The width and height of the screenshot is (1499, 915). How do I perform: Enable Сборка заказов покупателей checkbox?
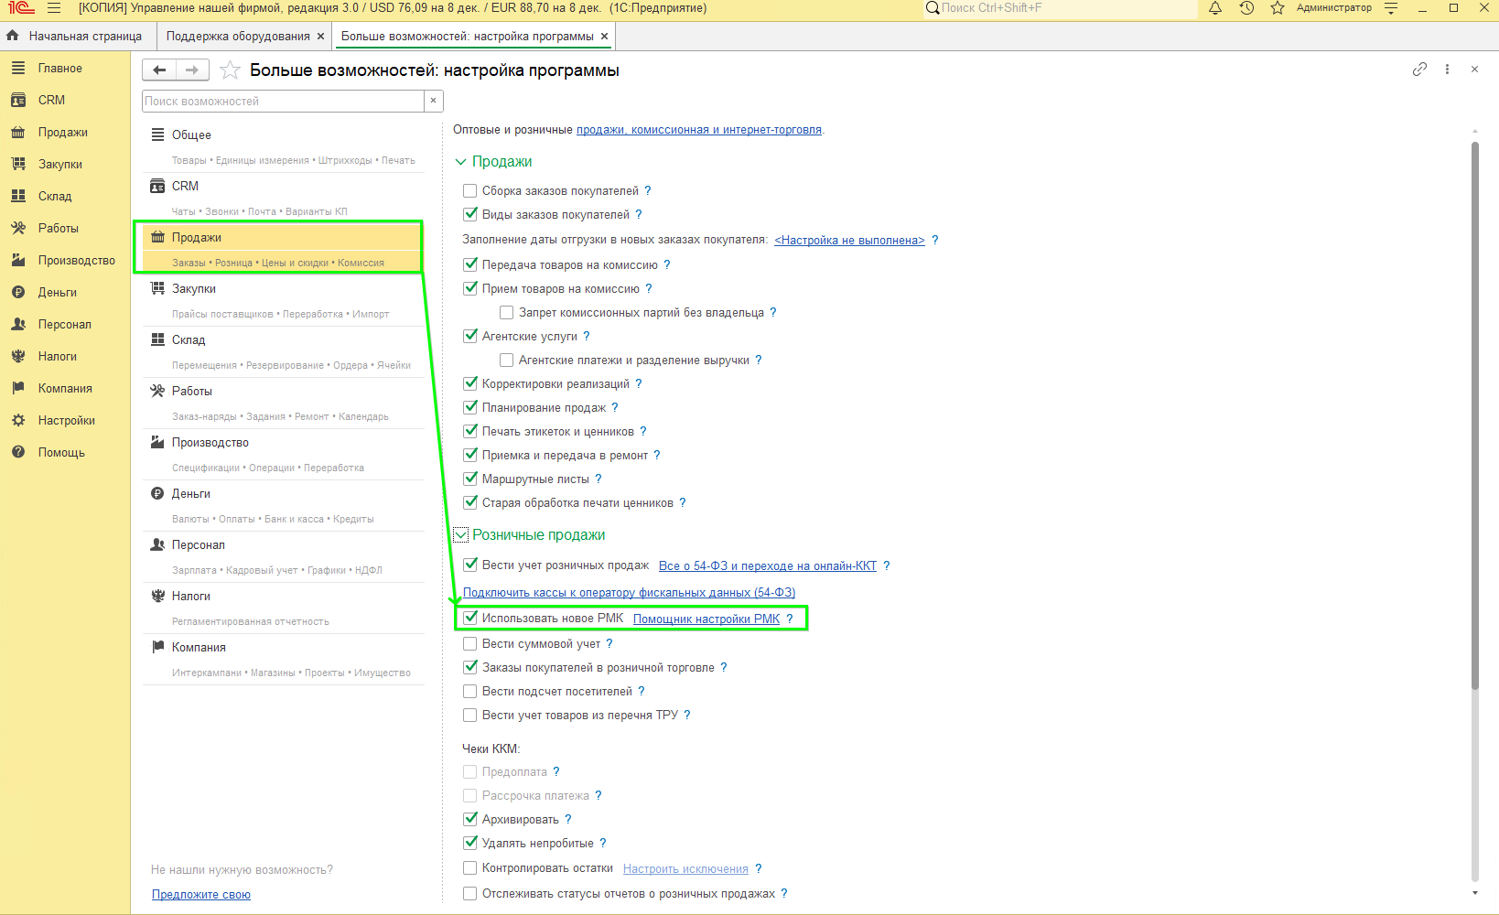tap(470, 191)
